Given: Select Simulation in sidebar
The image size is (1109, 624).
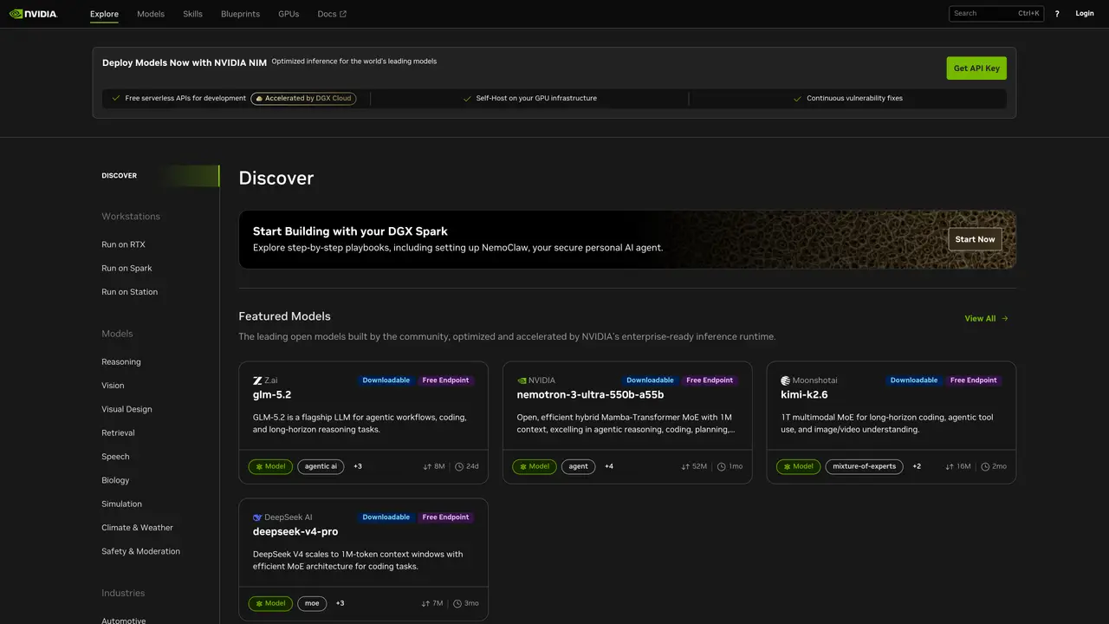Looking at the screenshot, I should pos(121,504).
